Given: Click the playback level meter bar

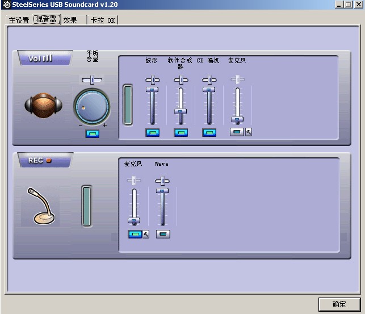Looking at the screenshot, I should tap(128, 105).
